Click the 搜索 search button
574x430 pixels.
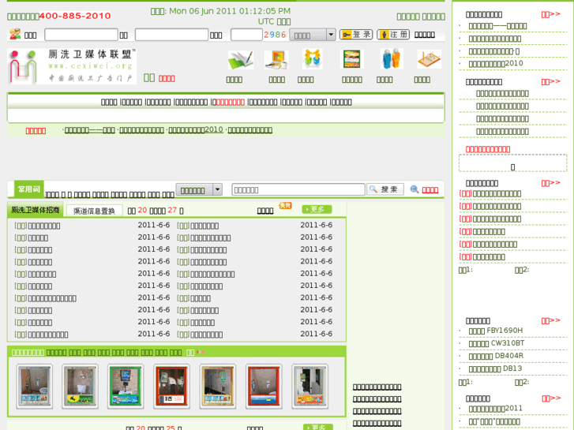tap(385, 189)
